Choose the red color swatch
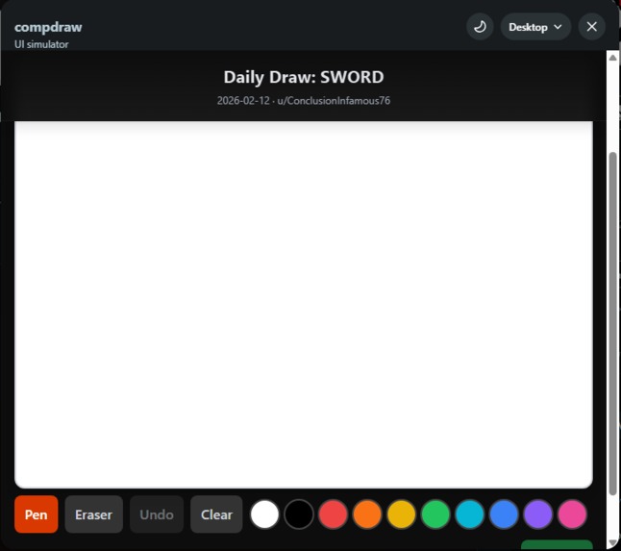The height and width of the screenshot is (551, 621). point(333,514)
